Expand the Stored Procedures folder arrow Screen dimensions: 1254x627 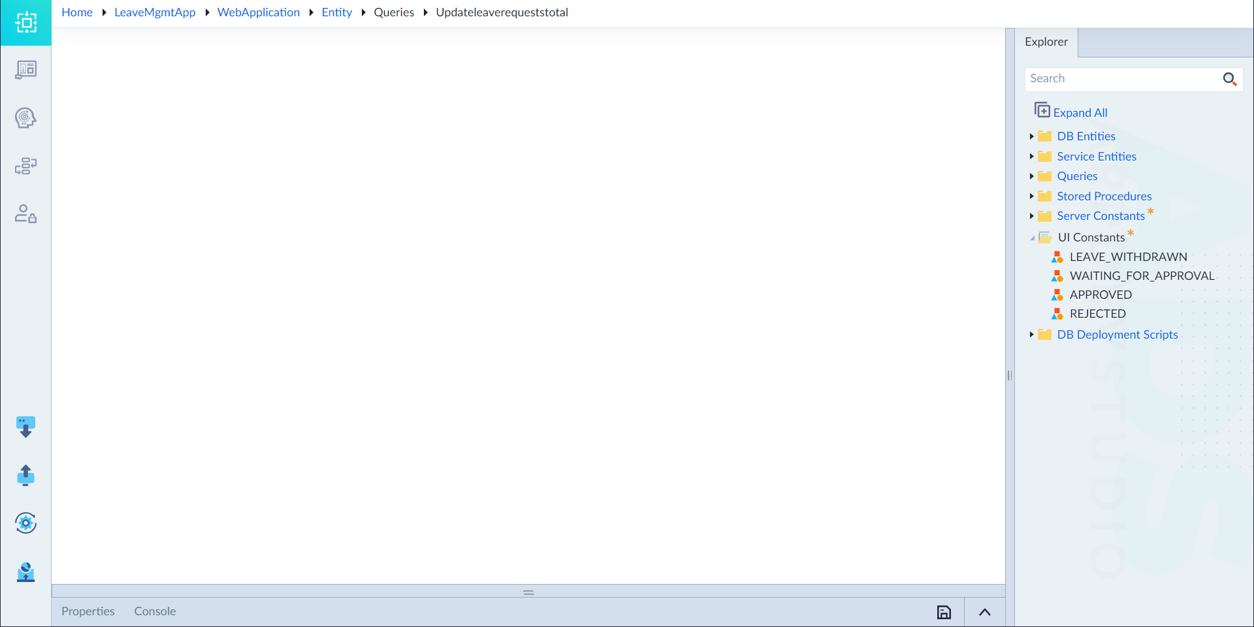pos(1032,196)
